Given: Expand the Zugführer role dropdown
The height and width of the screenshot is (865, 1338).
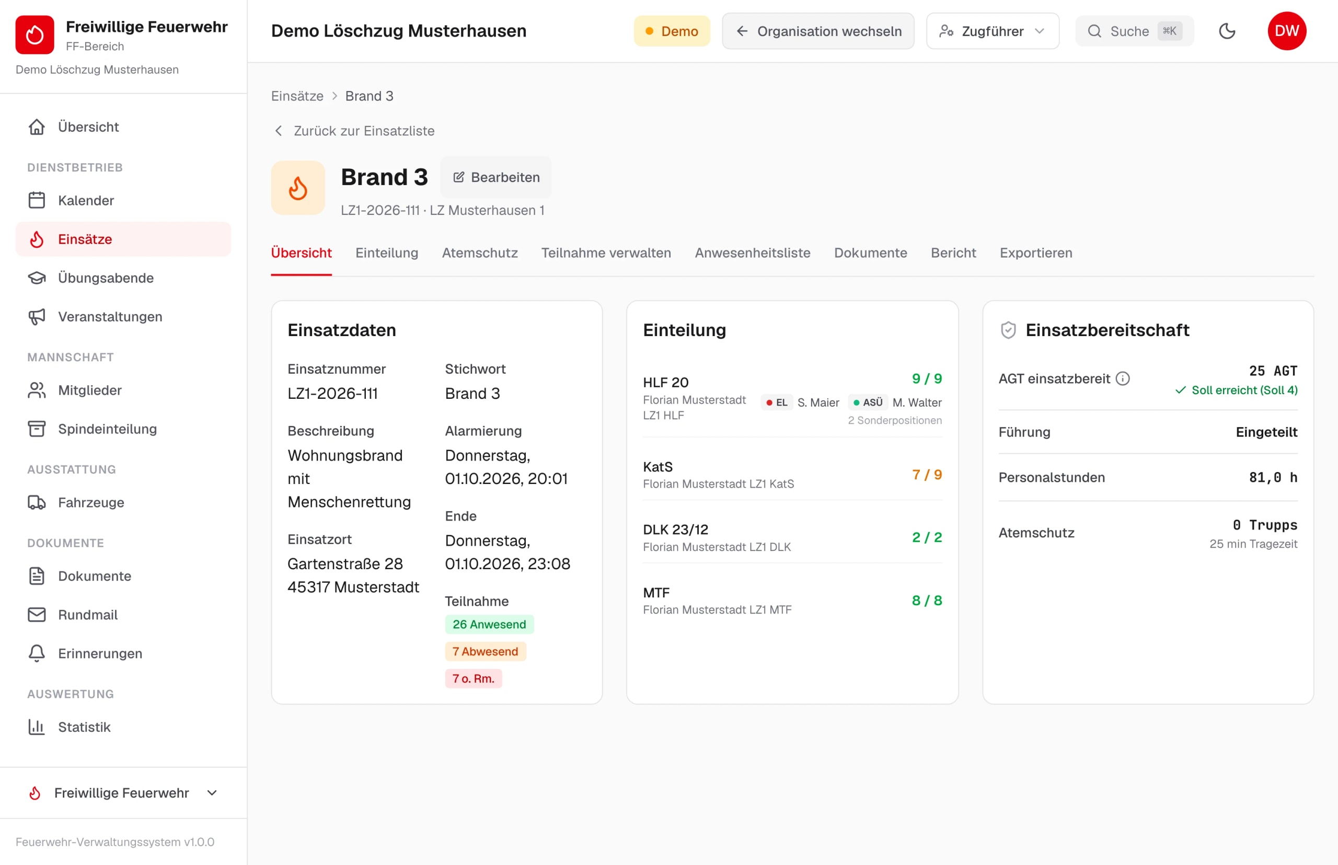Looking at the screenshot, I should [x=993, y=31].
